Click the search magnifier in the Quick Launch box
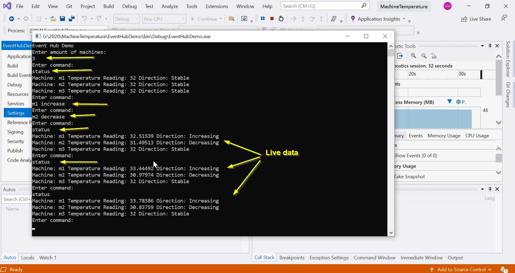515x273 pixels. click(364, 6)
